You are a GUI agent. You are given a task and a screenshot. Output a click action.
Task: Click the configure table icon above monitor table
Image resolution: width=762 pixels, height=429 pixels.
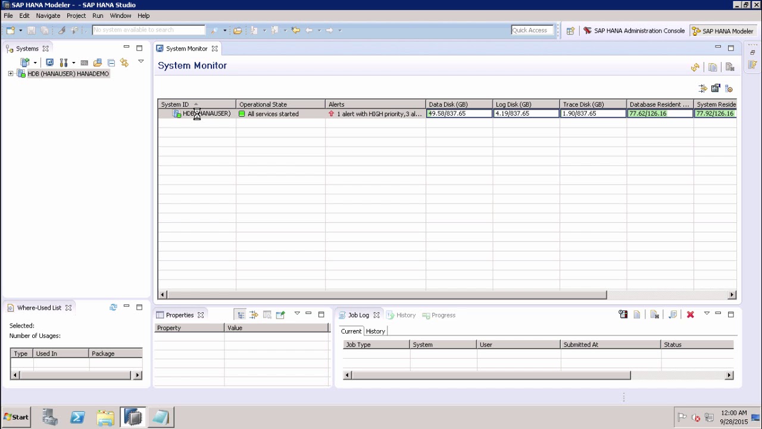click(716, 88)
